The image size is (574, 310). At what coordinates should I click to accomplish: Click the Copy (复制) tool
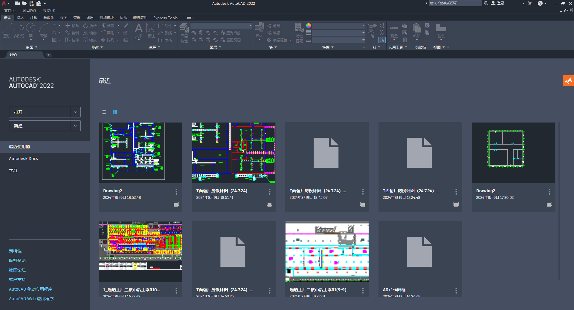tap(72, 33)
